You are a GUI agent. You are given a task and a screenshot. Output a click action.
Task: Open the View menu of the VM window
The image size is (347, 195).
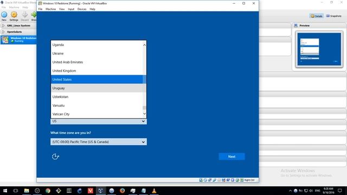[x=62, y=9]
